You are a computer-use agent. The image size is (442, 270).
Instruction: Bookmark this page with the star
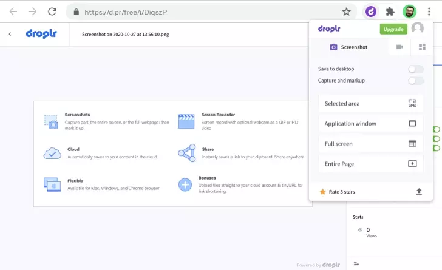pos(347,12)
